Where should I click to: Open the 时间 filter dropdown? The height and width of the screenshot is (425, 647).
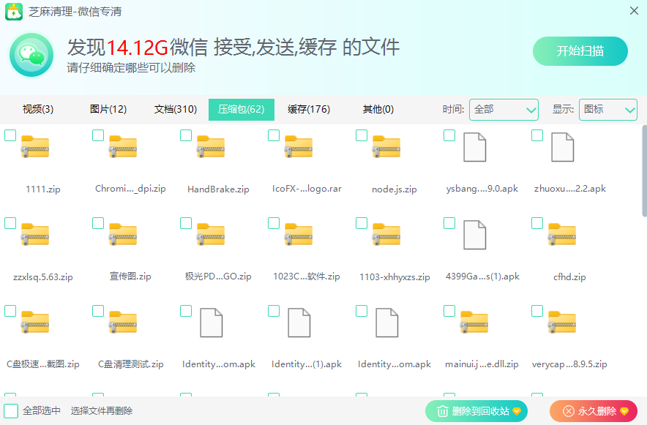click(504, 110)
